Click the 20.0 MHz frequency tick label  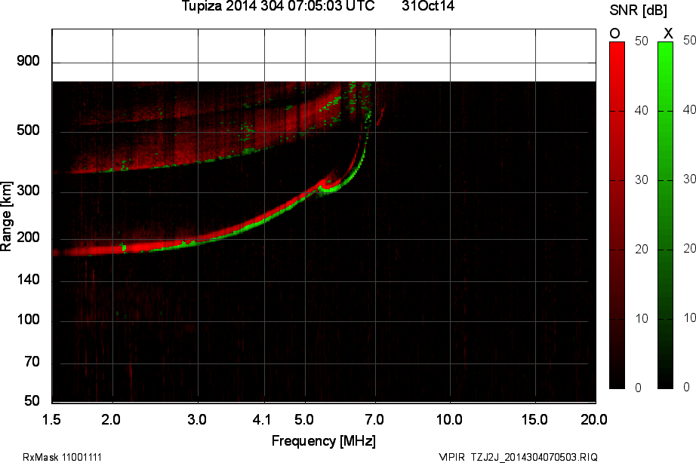point(596,420)
